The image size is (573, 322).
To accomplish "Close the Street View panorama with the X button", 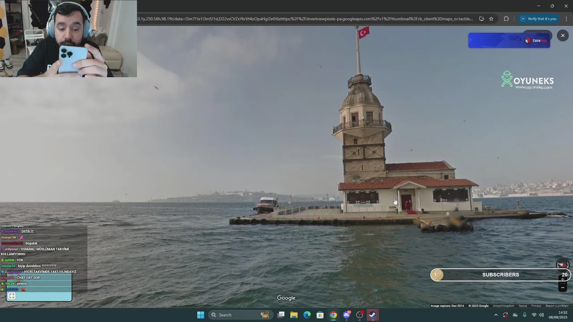I will [563, 36].
